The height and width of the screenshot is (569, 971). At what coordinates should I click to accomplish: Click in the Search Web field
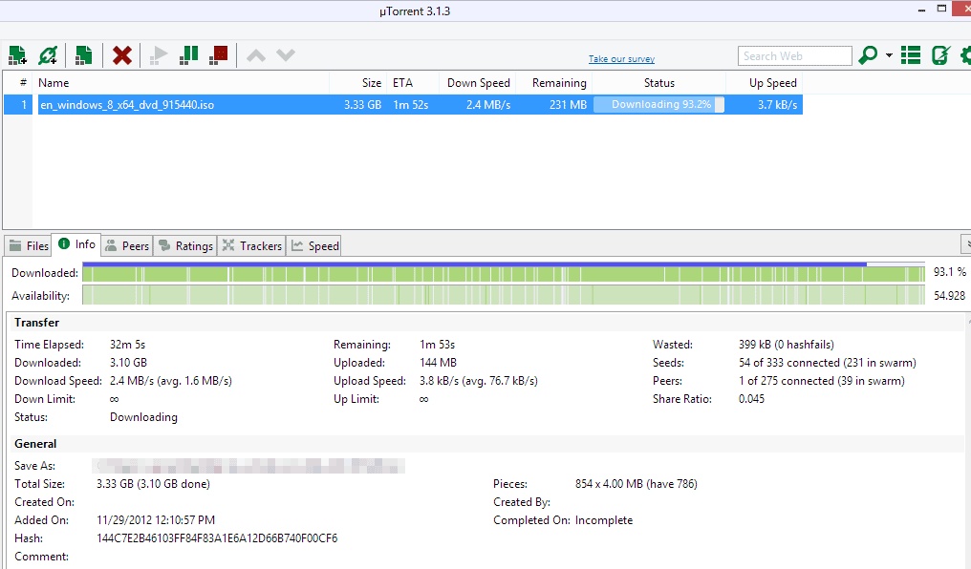point(793,56)
